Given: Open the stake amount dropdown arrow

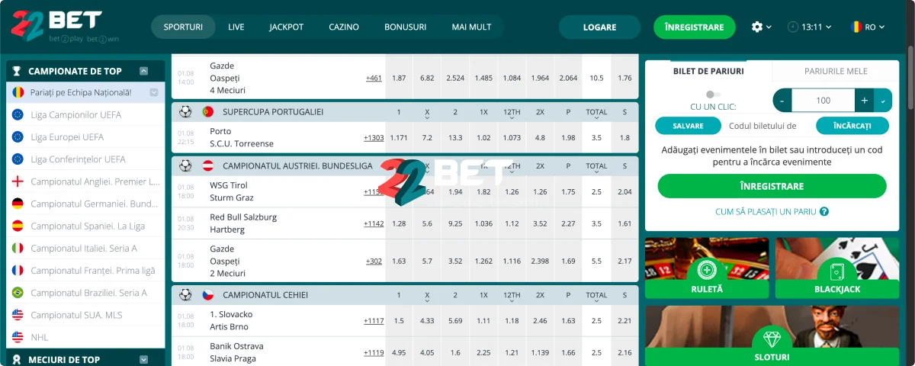Looking at the screenshot, I should pos(883,101).
